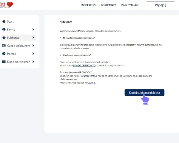179x143 pixels.
Task: Open Dane do rozliczeń sidebar item
Action: (18, 62)
